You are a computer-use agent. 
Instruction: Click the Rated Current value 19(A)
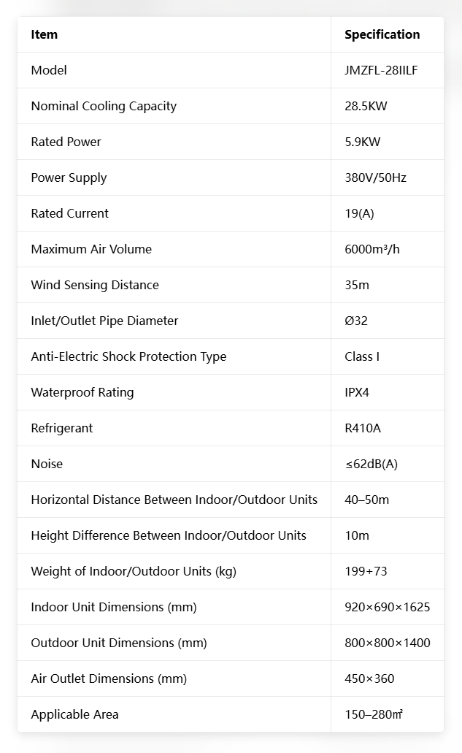[359, 213]
